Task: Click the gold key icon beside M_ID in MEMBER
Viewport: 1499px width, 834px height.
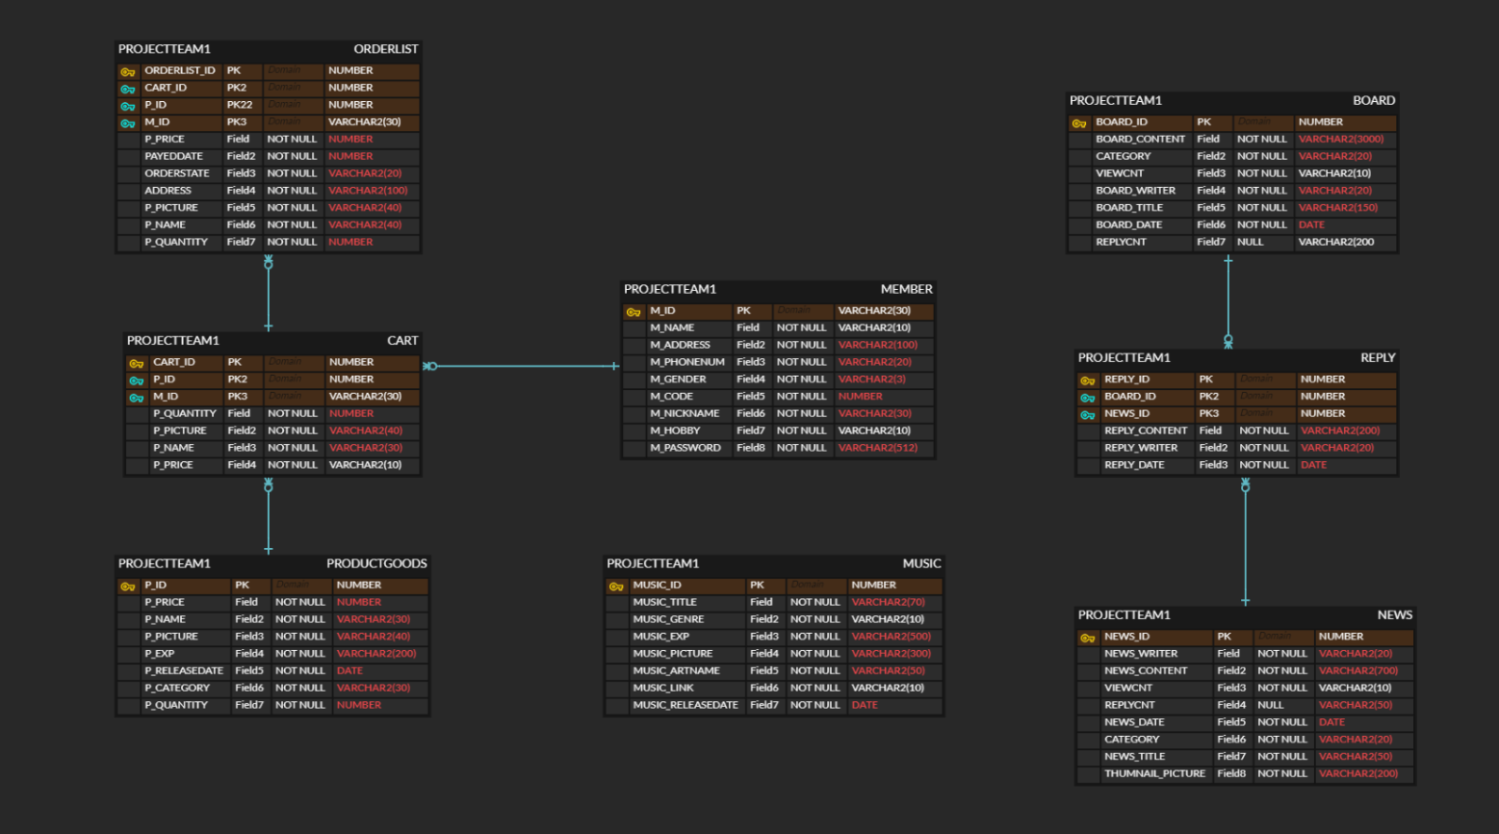Action: (633, 310)
